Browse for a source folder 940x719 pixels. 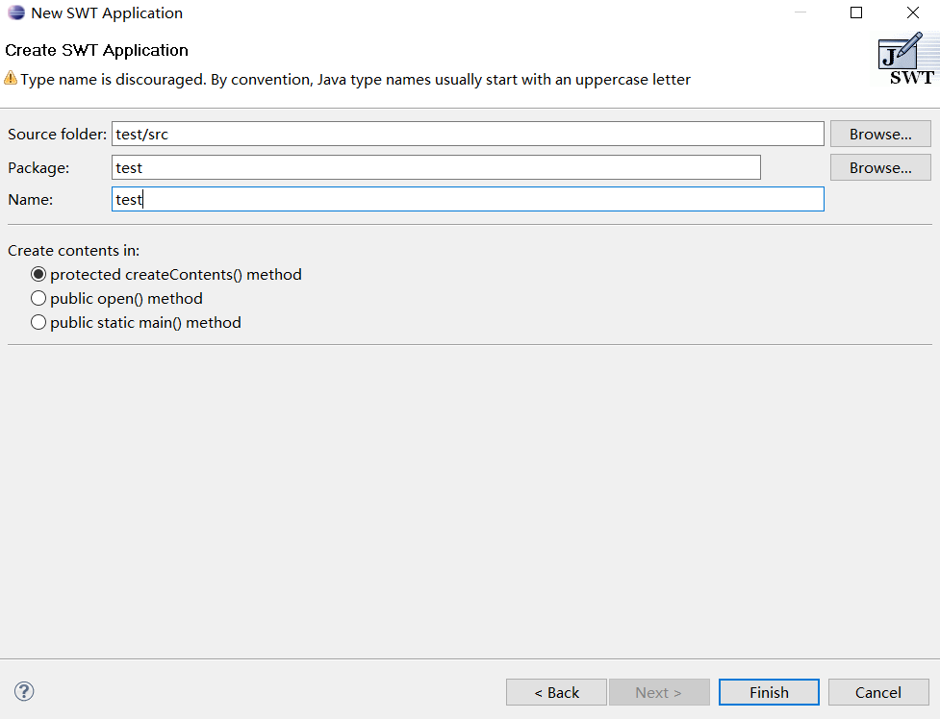[879, 133]
